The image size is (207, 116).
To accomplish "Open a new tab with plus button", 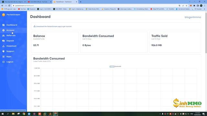I will [x=81, y=2].
